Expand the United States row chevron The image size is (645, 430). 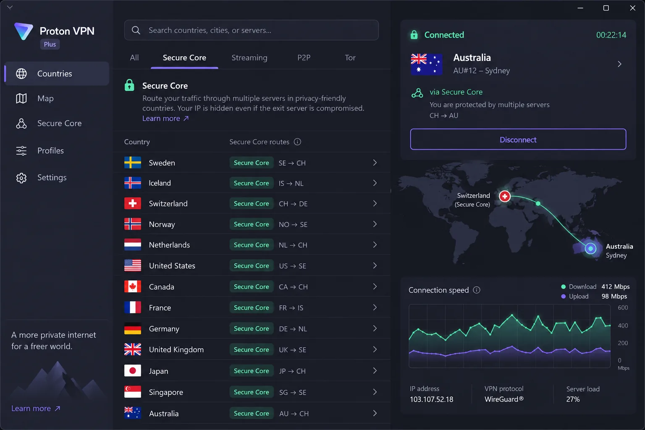375,265
